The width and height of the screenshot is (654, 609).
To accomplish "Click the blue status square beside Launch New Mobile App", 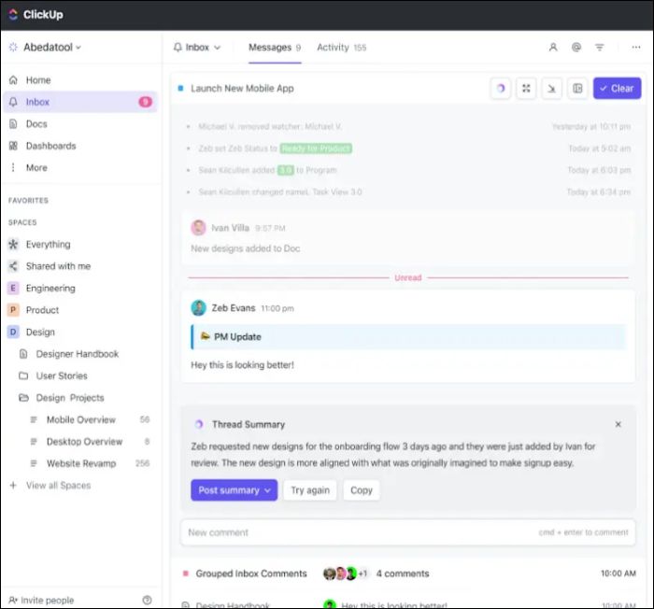I will click(x=180, y=88).
